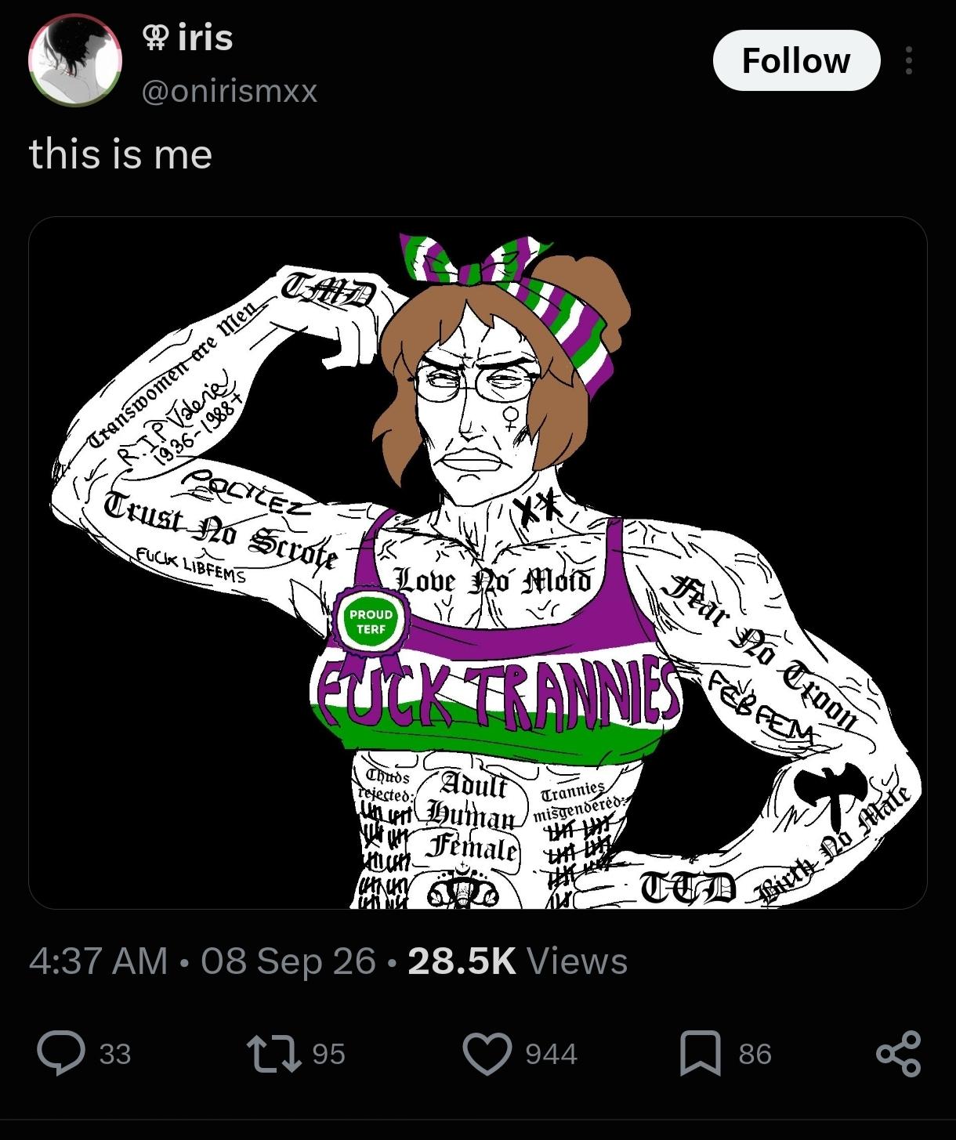Open the @onirismxx handle link
The width and height of the screenshot is (956, 1140).
coord(230,92)
